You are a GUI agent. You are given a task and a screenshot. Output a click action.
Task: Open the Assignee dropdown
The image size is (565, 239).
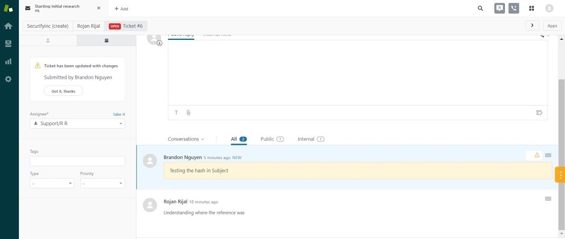point(77,124)
